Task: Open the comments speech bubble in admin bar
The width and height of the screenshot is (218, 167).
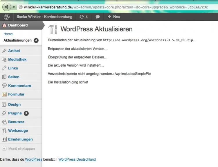Action: pyautogui.click(x=98, y=17)
